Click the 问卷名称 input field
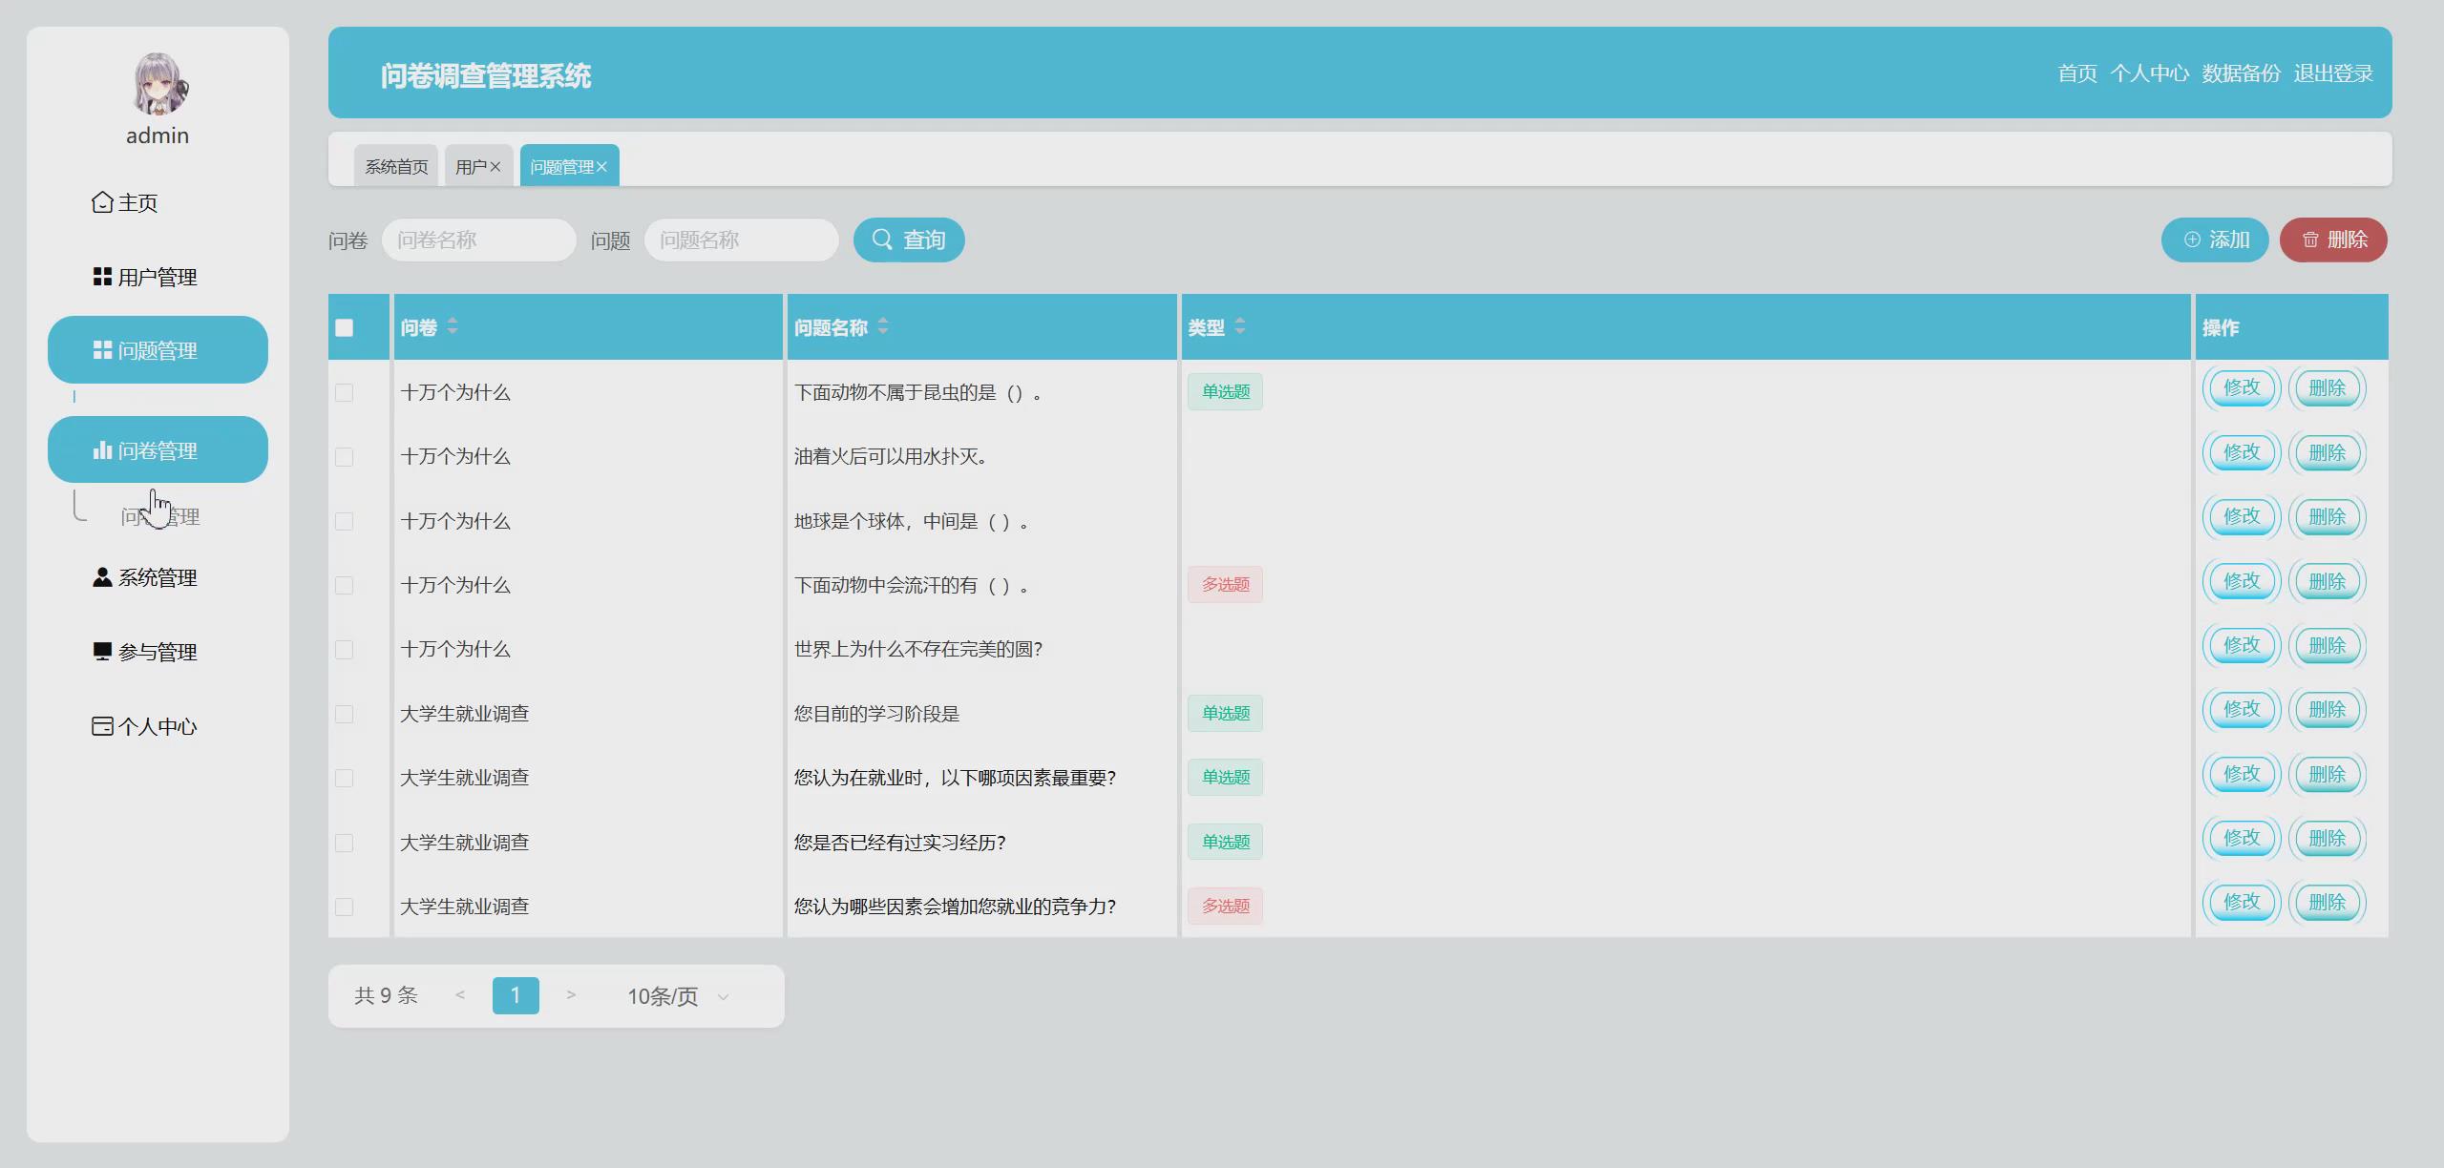 [479, 240]
